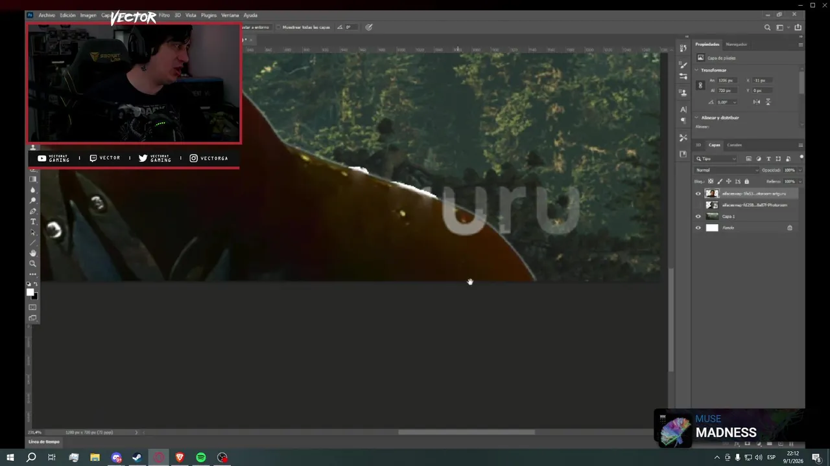Open the Ventana menu

[x=230, y=15]
